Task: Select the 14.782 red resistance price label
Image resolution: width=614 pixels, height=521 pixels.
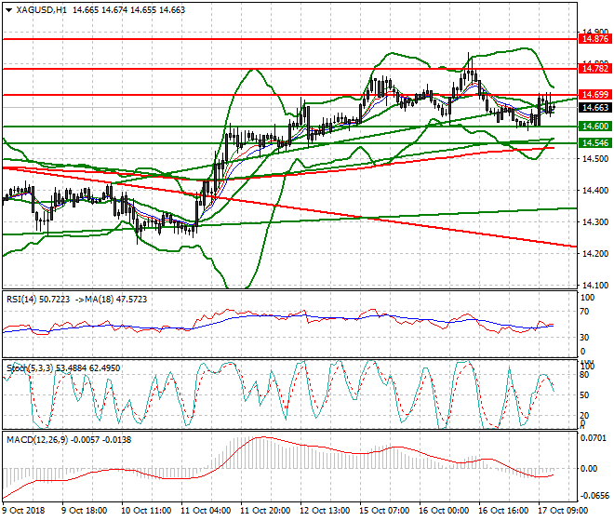Action: coord(594,69)
